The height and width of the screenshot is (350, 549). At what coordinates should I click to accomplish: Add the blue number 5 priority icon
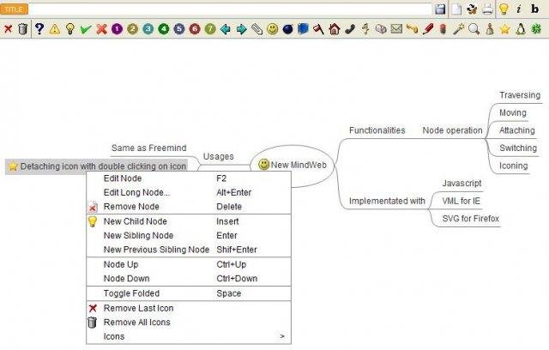(x=179, y=28)
